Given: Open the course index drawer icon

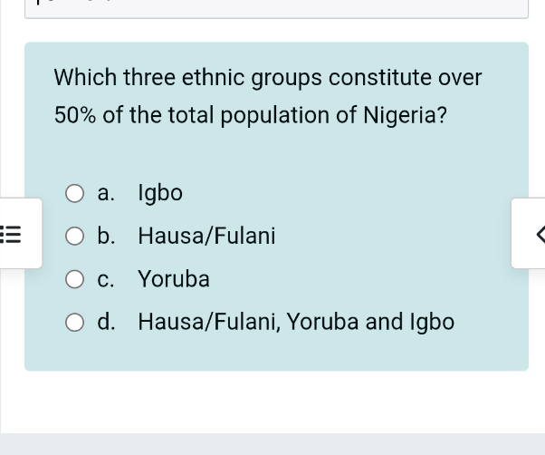Looking at the screenshot, I should click(13, 234).
